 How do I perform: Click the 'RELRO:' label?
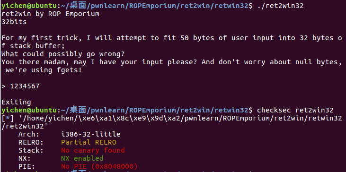pos(31,142)
